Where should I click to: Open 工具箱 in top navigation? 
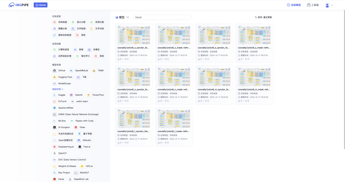click(x=313, y=5)
